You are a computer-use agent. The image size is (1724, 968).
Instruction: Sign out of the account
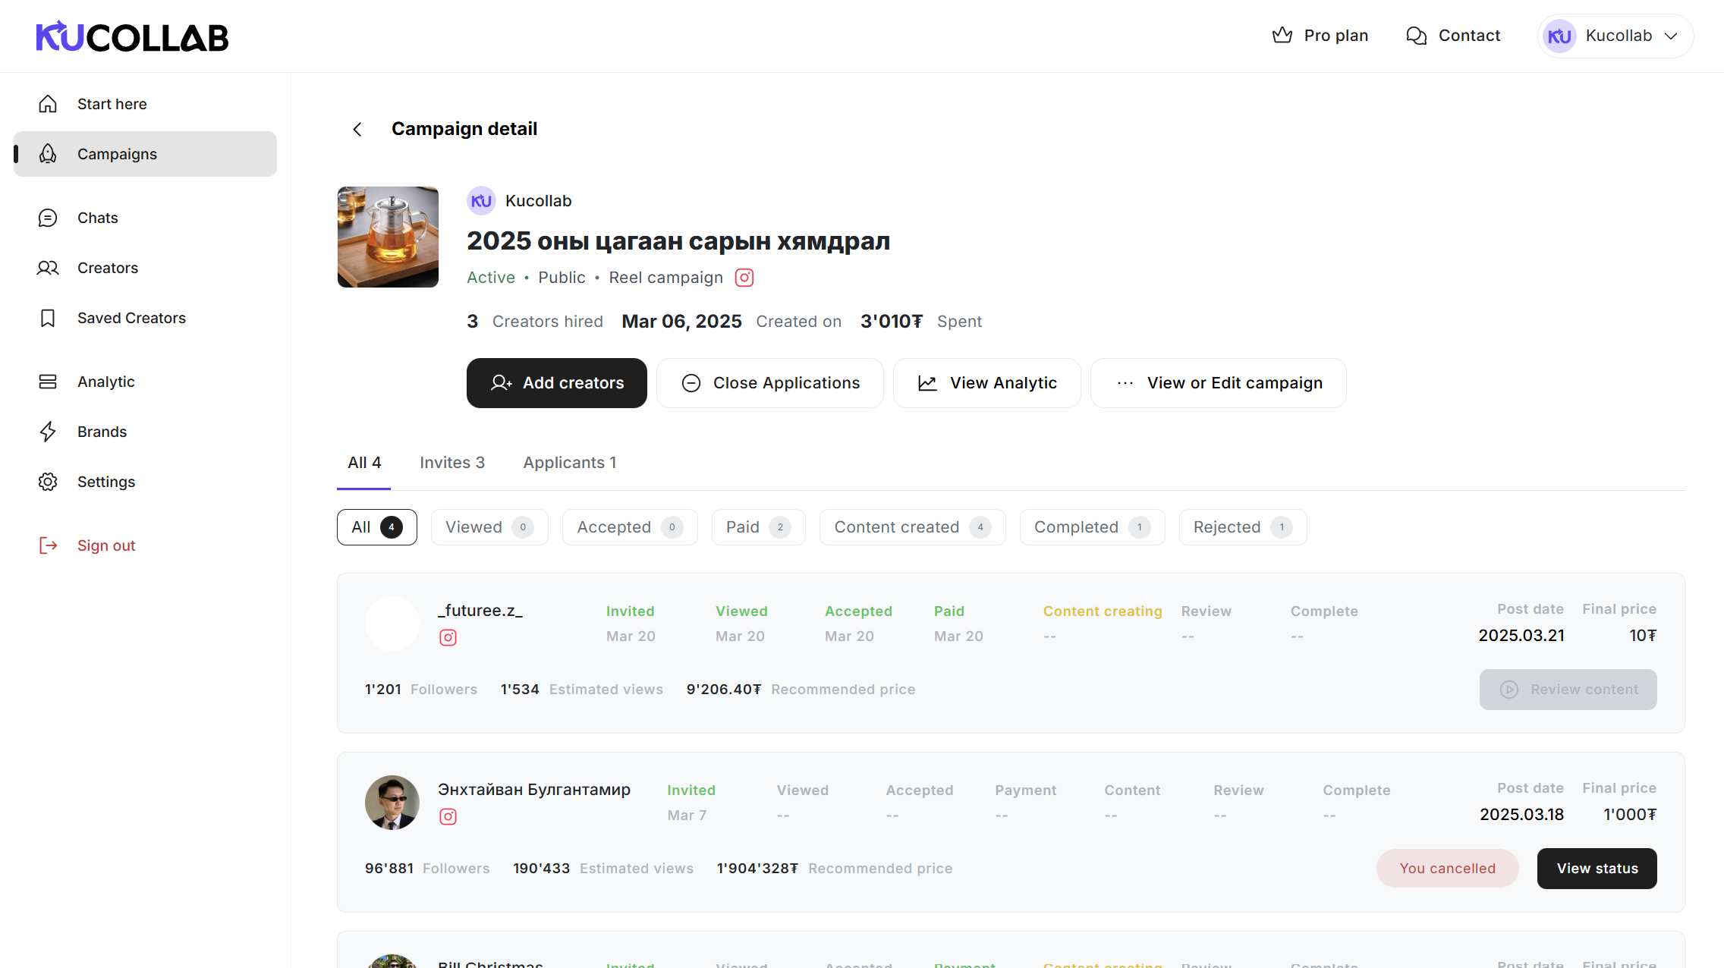(x=106, y=545)
